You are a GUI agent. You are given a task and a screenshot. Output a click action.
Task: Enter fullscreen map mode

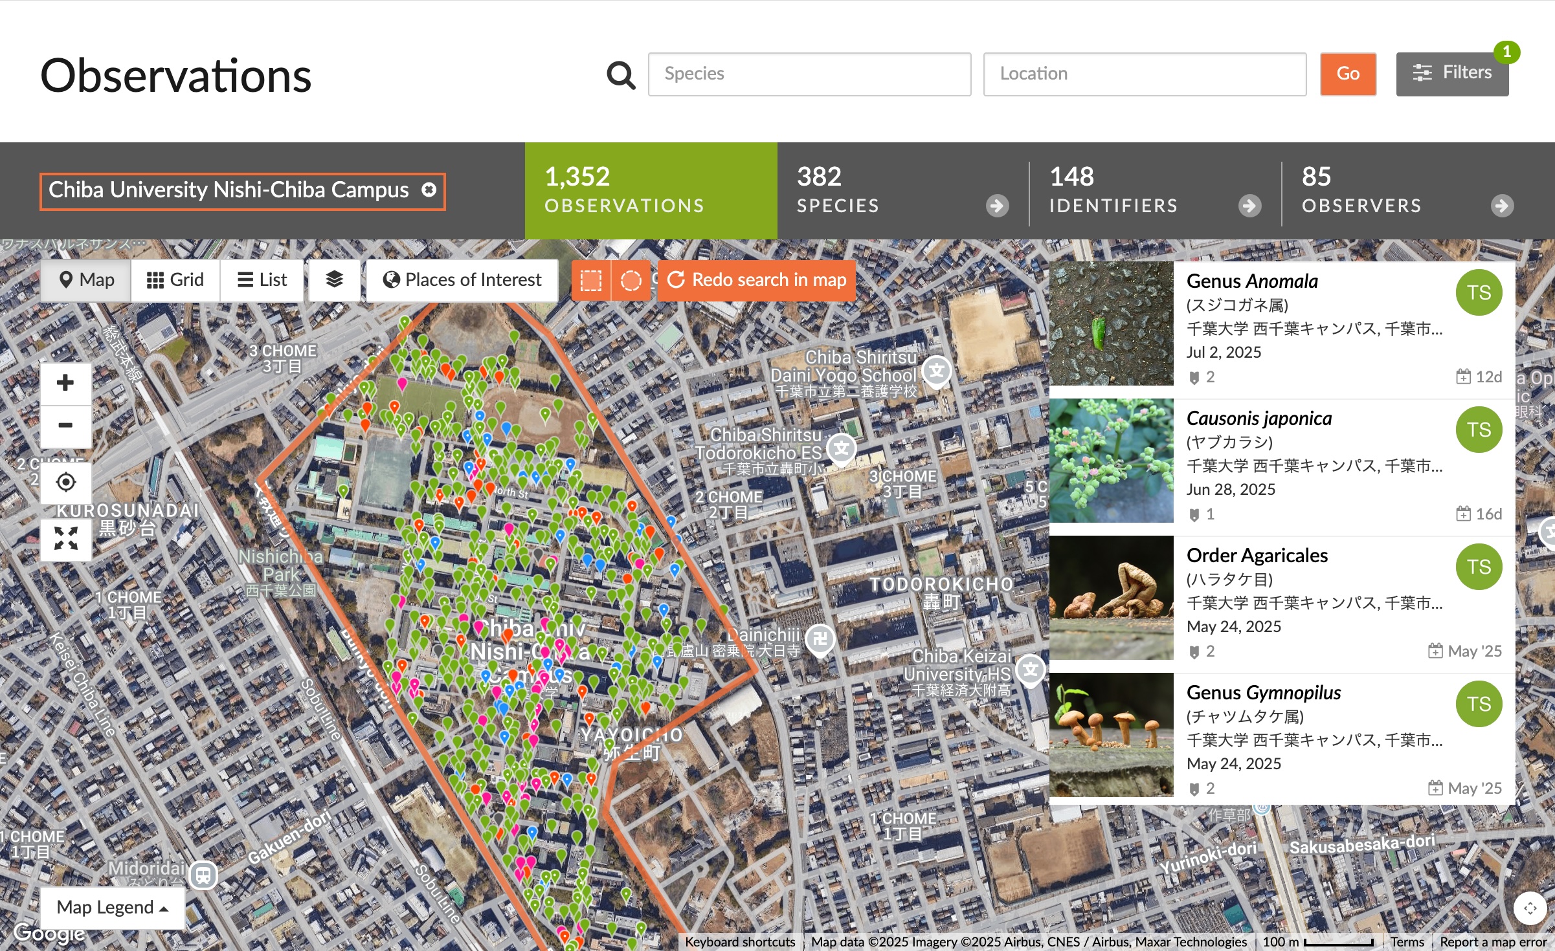[65, 538]
